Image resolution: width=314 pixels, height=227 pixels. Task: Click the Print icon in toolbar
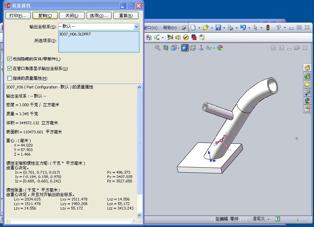tap(230, 28)
